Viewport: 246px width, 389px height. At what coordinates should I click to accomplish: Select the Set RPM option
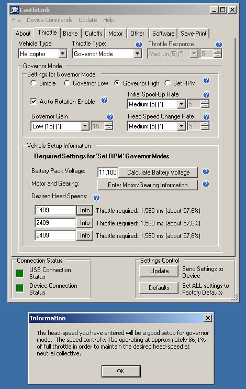[167, 83]
